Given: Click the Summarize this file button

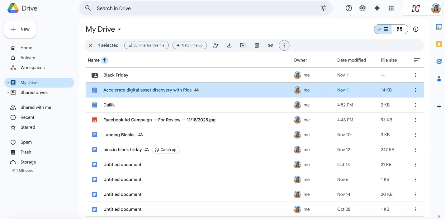Looking at the screenshot, I should (146, 45).
